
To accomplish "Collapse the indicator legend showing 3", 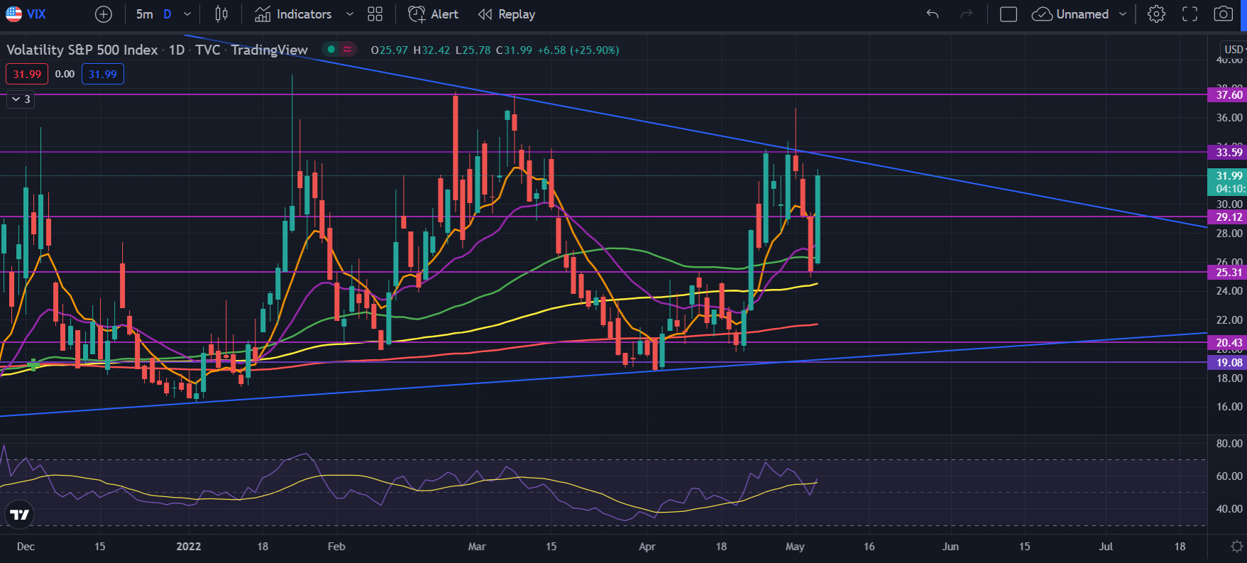I will point(19,99).
